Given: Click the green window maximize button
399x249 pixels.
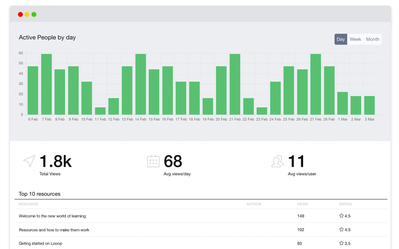Looking at the screenshot, I should coord(34,14).
